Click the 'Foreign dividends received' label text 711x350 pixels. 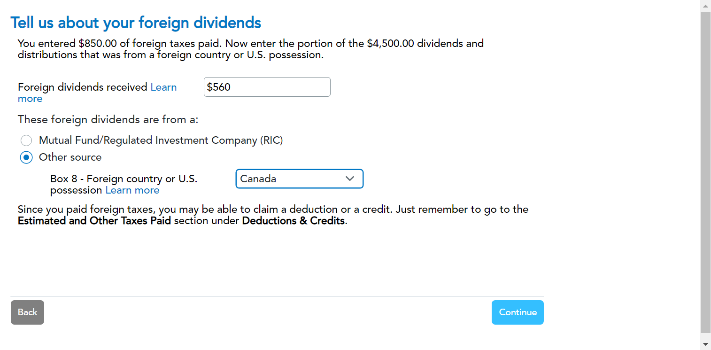[83, 87]
